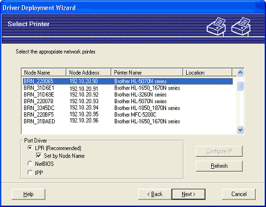Click the Refresh button
The width and height of the screenshot is (266, 207).
(219, 166)
